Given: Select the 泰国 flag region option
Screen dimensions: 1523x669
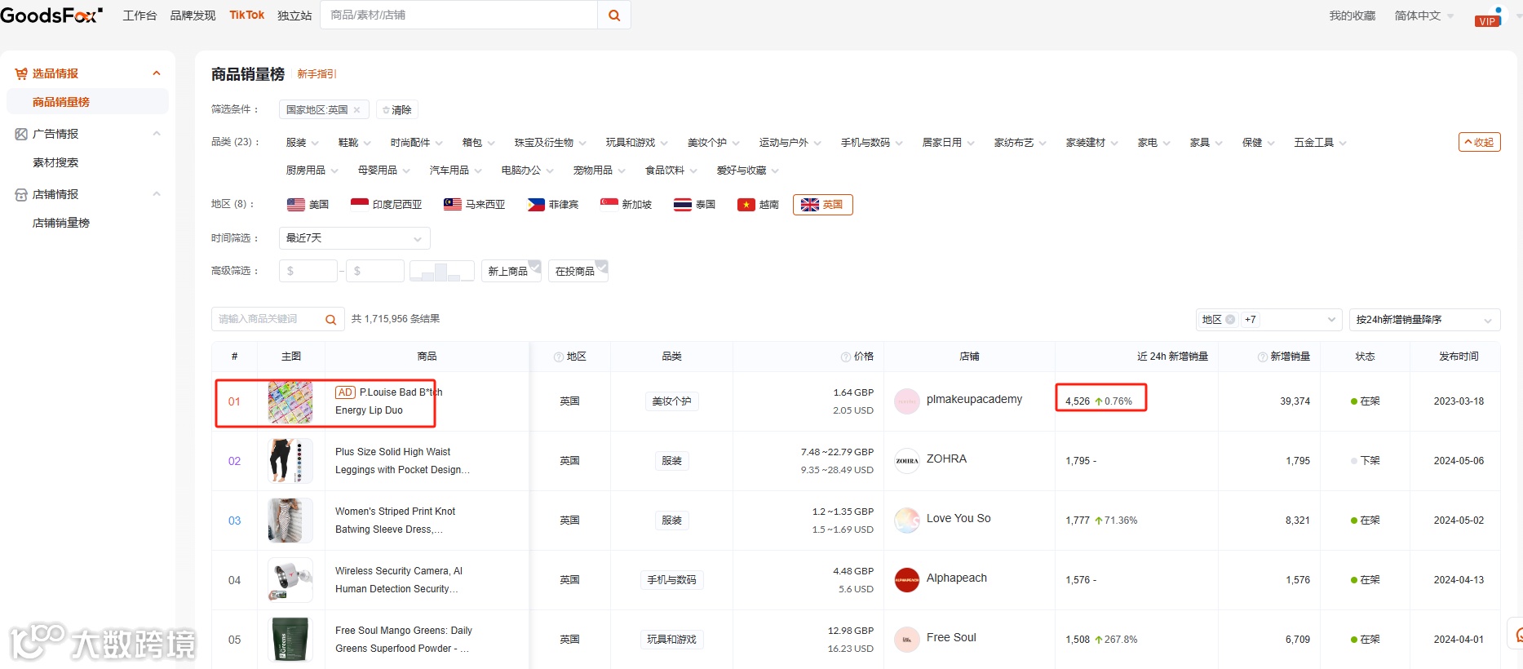Looking at the screenshot, I should (694, 205).
